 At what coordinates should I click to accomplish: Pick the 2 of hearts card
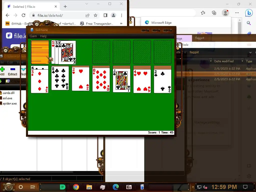point(81,79)
